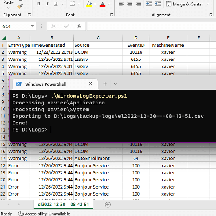Click the Name Box showing G14
The width and height of the screenshot is (216, 216).
(15, 26)
